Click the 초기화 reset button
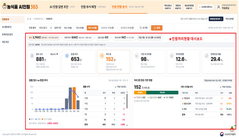Image resolution: width=239 pixels, height=138 pixels. tap(144, 28)
